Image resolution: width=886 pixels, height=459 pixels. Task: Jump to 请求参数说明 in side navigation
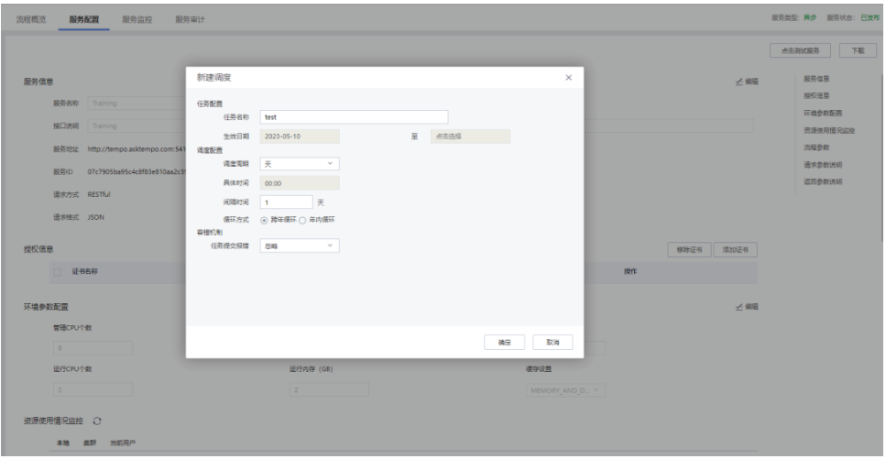coord(823,165)
